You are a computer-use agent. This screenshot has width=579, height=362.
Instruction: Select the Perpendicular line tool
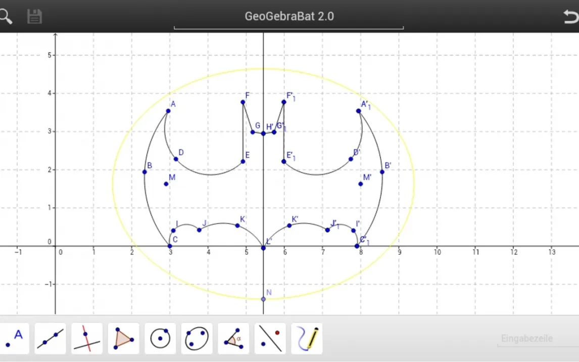87,338
